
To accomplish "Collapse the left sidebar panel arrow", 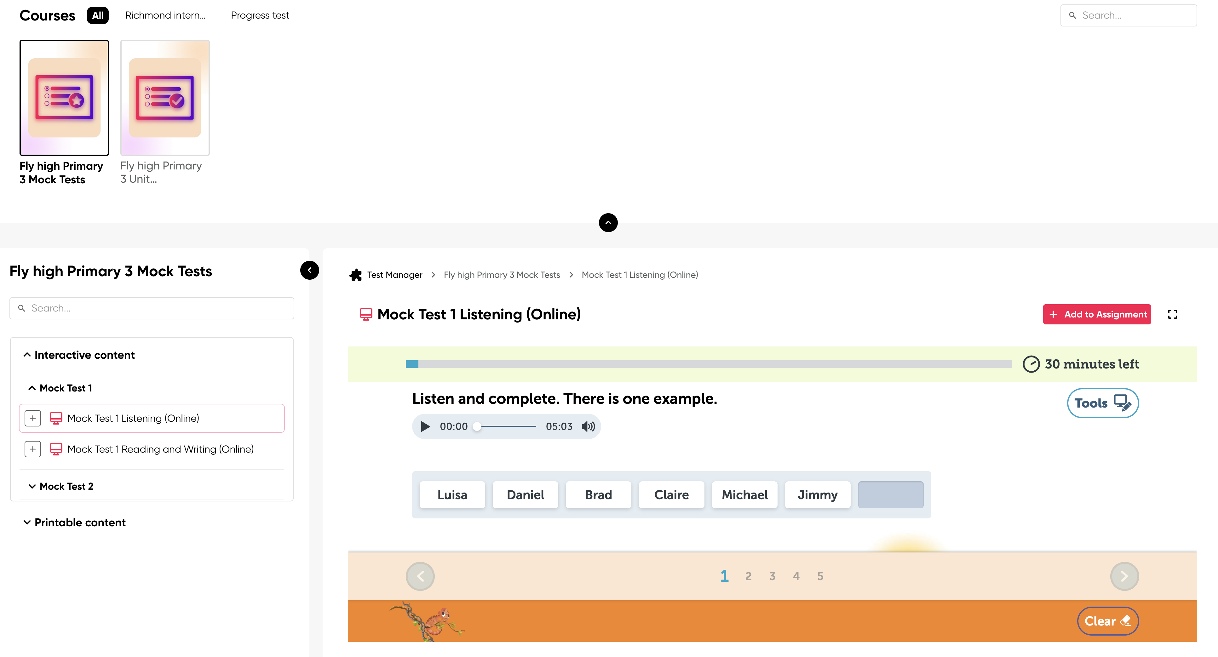I will coord(310,270).
